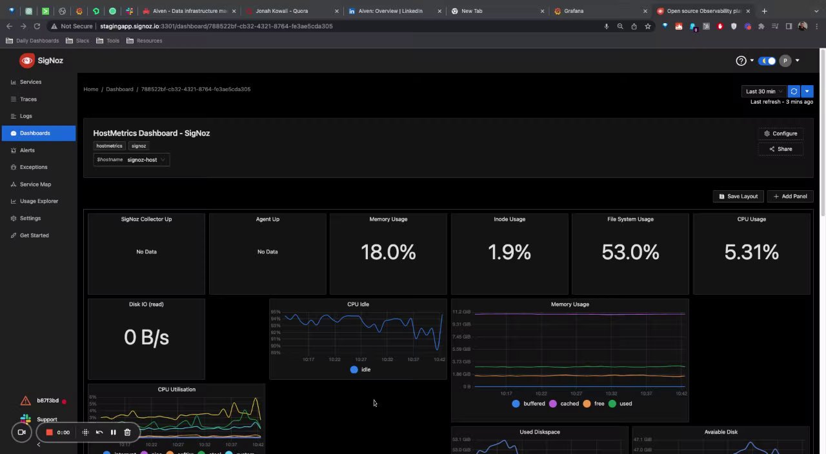Bookmark the page with the star icon
Image resolution: width=826 pixels, height=454 pixels.
click(648, 26)
